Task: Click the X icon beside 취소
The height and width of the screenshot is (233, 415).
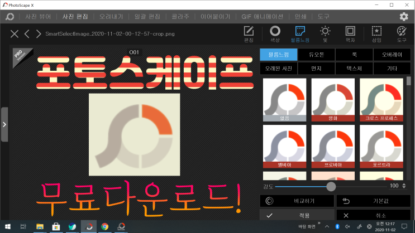Action: 346,216
